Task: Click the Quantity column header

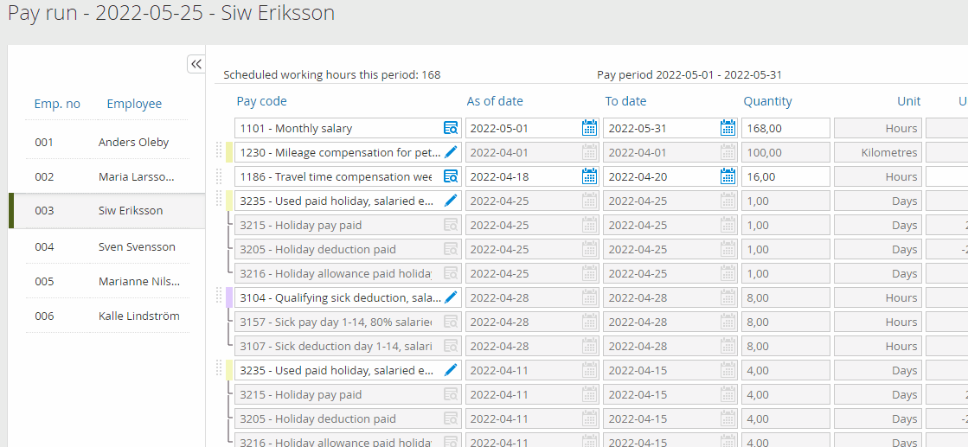Action: click(767, 101)
